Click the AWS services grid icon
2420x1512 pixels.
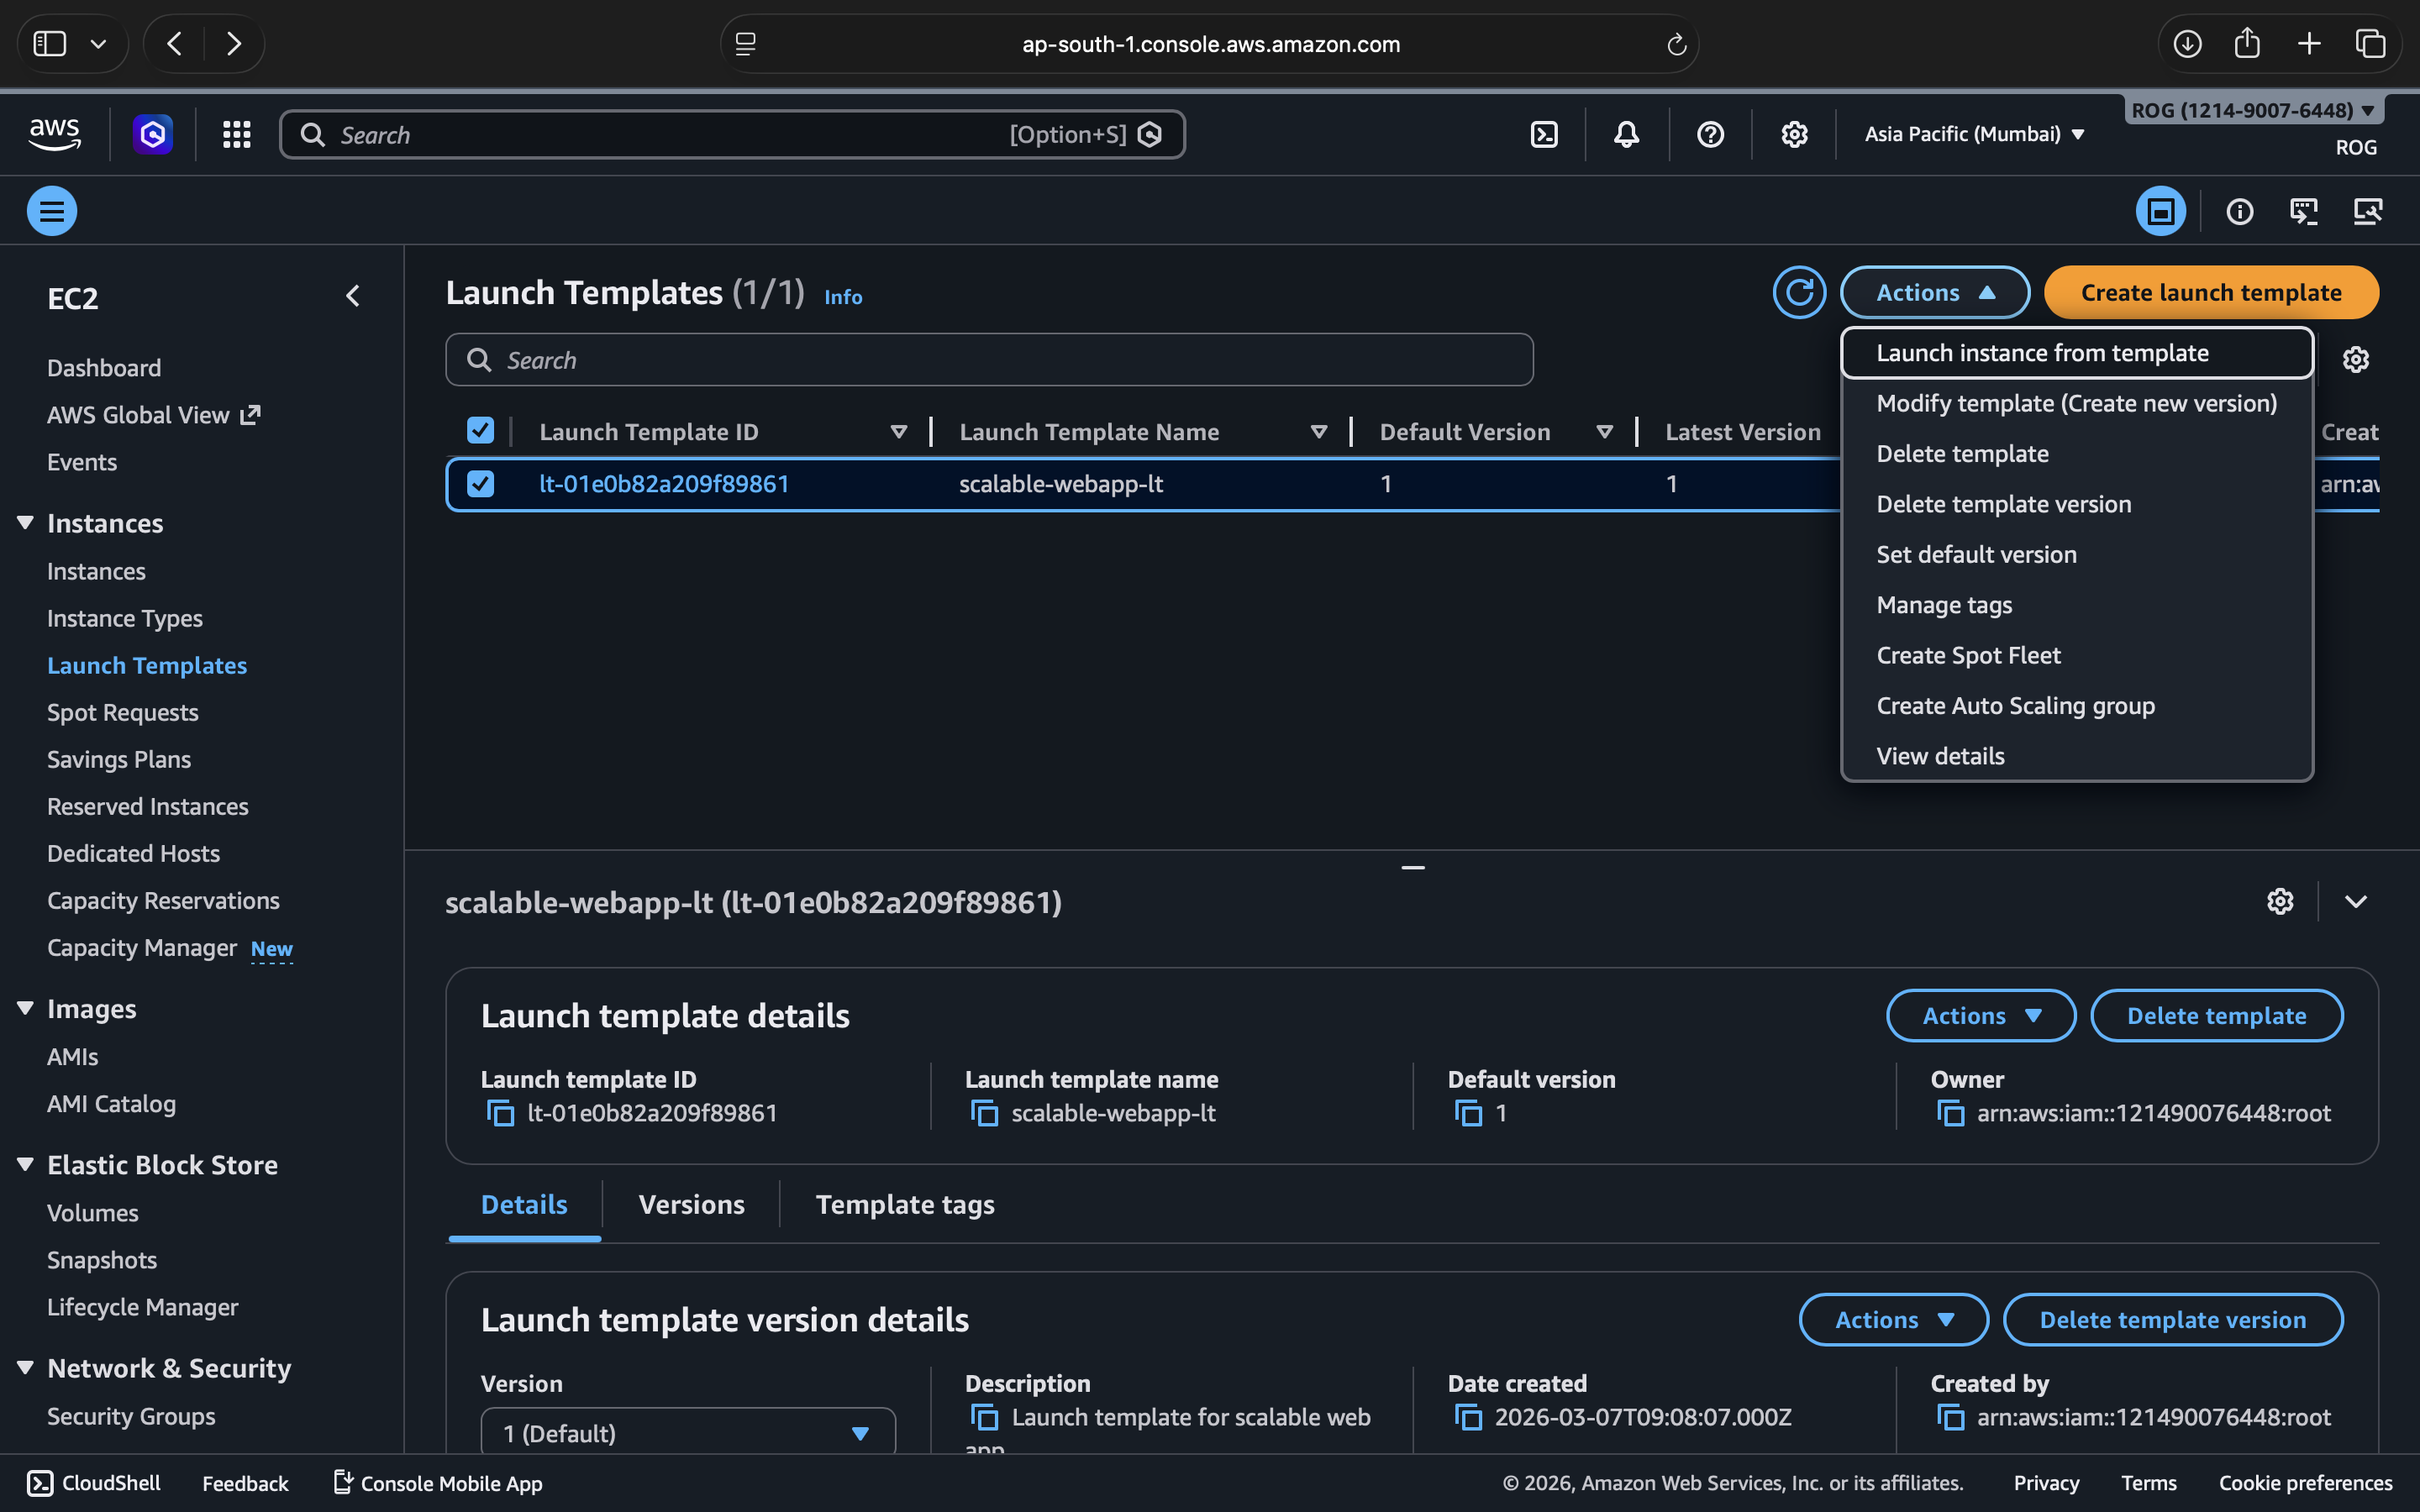tap(236, 134)
